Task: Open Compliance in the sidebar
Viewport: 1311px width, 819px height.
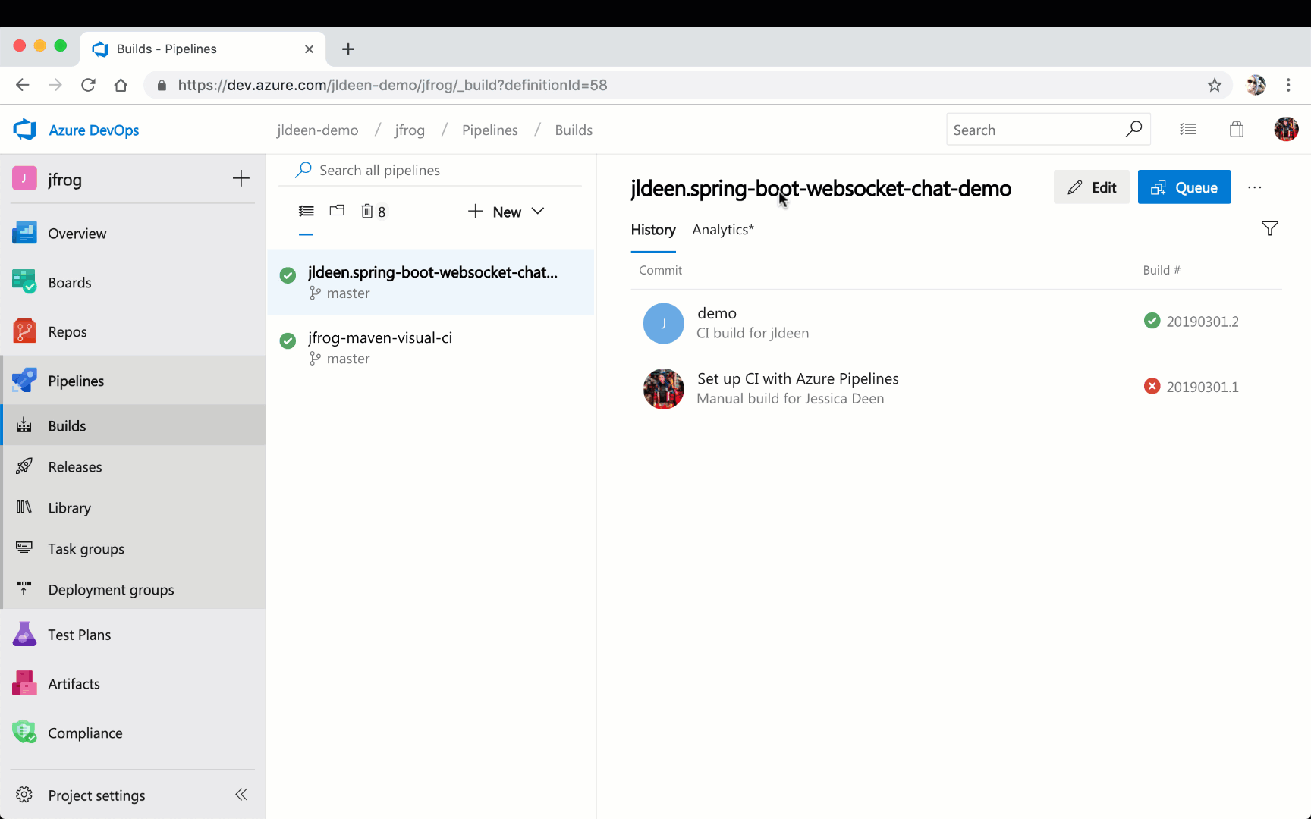Action: coord(85,733)
